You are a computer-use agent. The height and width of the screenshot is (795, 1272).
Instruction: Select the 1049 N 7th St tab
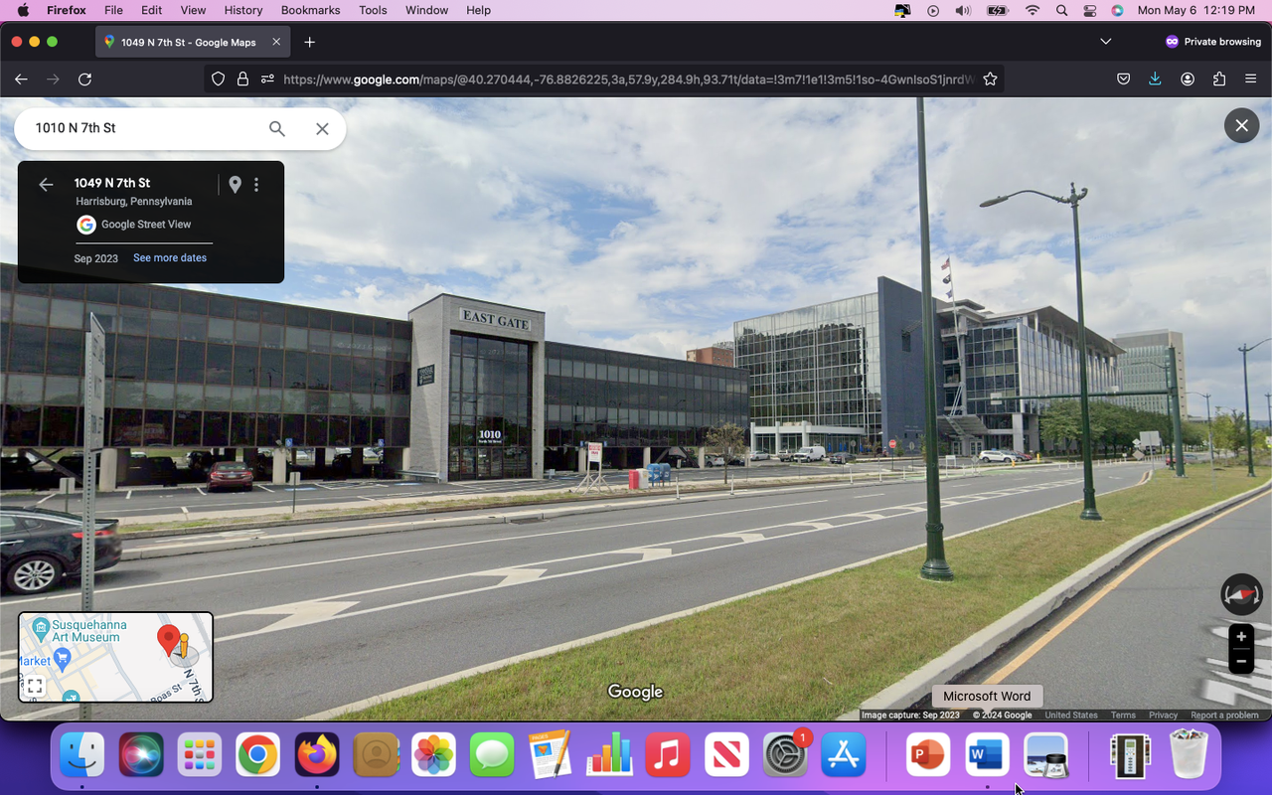[x=193, y=42]
